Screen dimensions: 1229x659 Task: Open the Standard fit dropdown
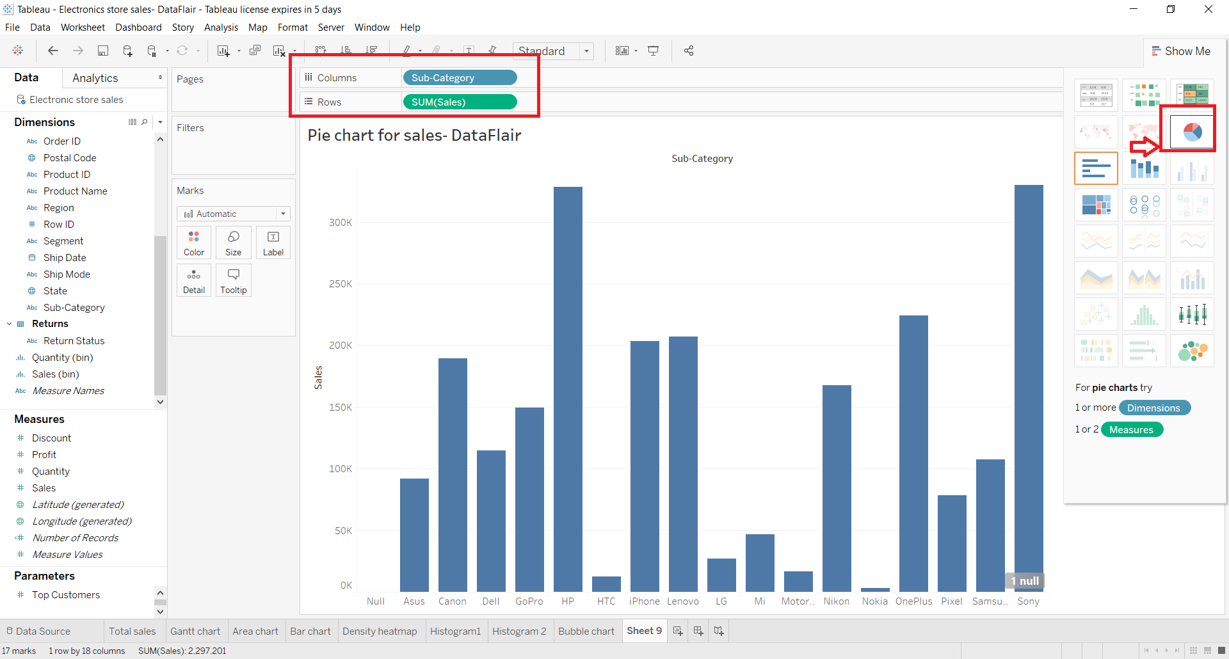tap(553, 51)
